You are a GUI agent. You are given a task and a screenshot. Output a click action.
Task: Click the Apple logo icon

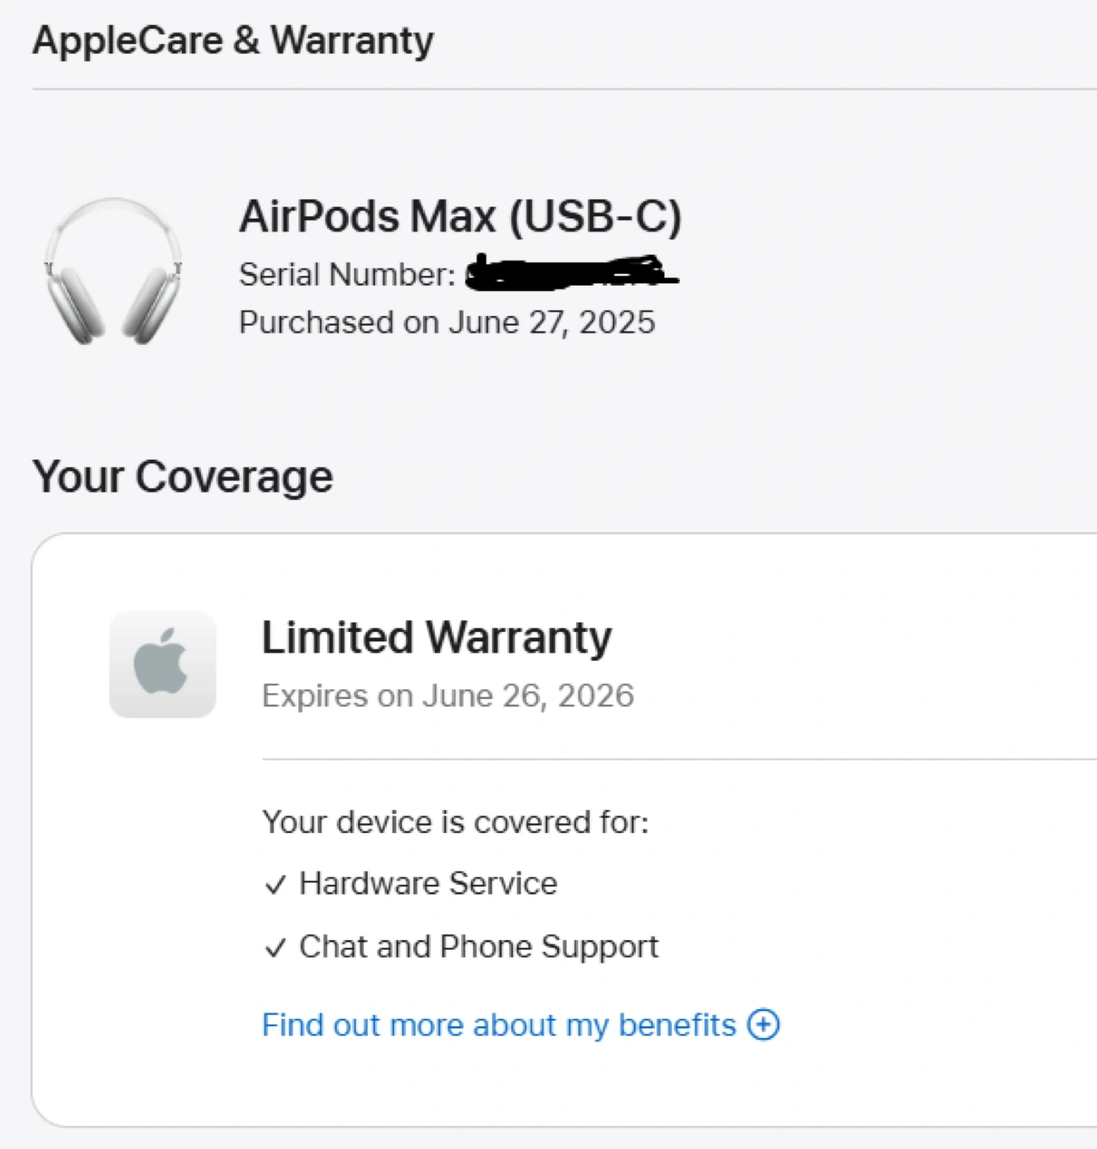point(162,664)
